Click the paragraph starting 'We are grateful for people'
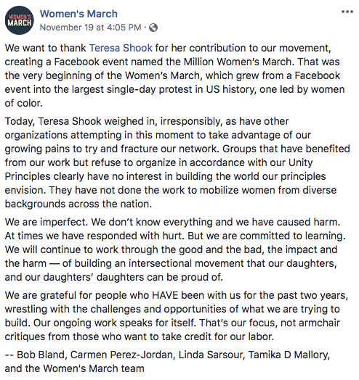The image size is (359, 380). [177, 316]
